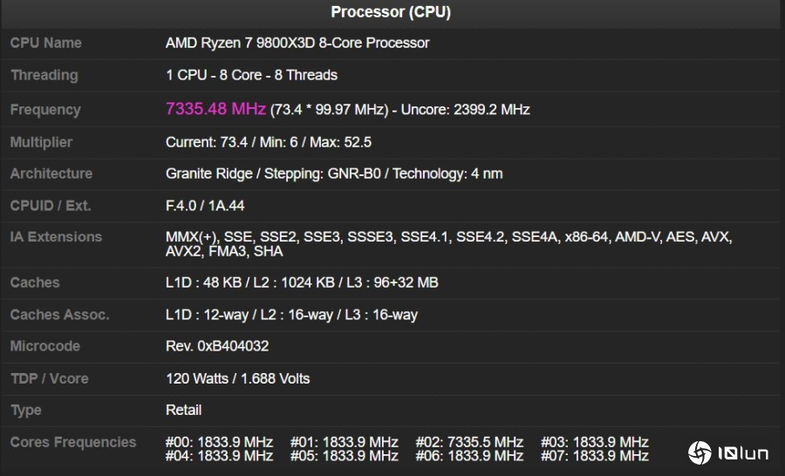The width and height of the screenshot is (785, 476).
Task: Click core #02 frequency 7335.5 MHz
Action: 469,442
